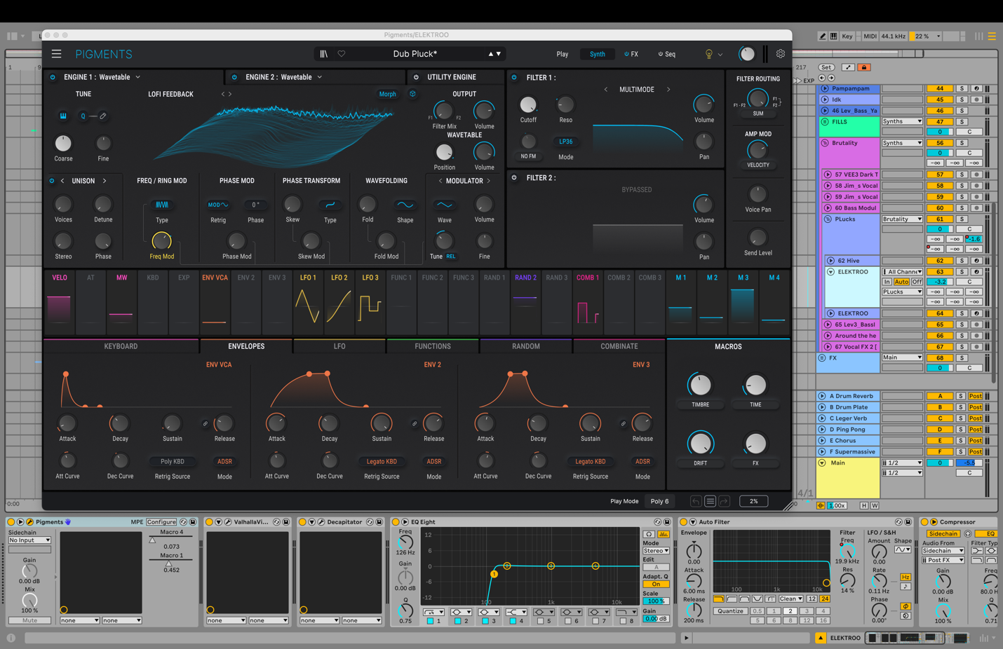Image resolution: width=1003 pixels, height=649 pixels.
Task: Select the LFO modulation tab
Action: pyautogui.click(x=339, y=346)
